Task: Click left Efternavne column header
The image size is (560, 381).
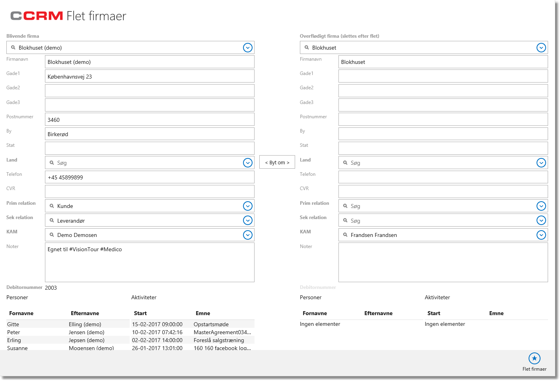Action: [x=85, y=313]
